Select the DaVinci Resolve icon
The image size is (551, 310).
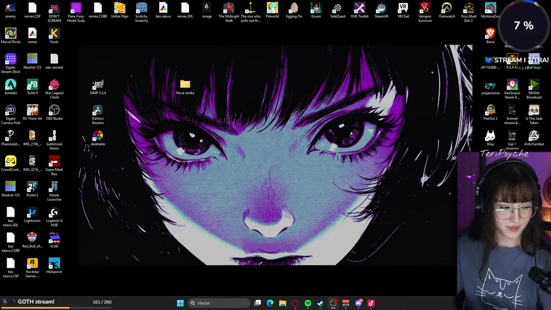(x=98, y=115)
